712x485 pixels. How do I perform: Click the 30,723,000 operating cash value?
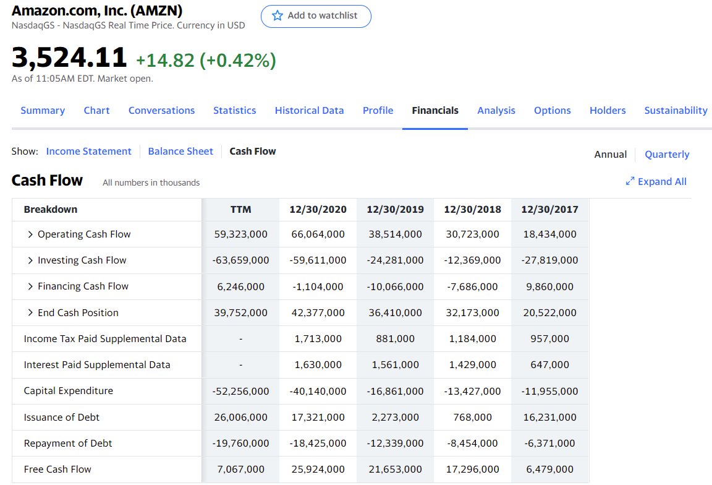point(472,234)
